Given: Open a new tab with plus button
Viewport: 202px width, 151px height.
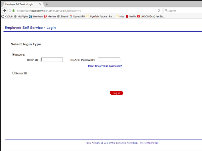Looking at the screenshot, I should point(47,4).
